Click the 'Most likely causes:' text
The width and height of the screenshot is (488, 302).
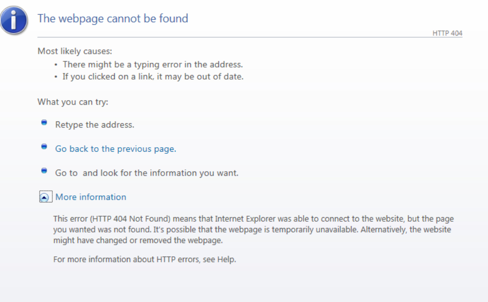point(75,51)
